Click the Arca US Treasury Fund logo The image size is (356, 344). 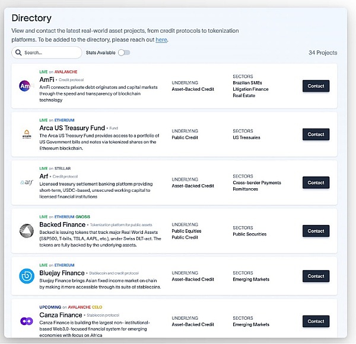pyautogui.click(x=26, y=134)
